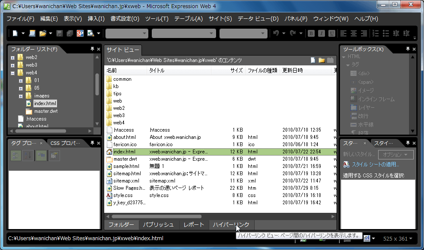
Task: Open the サイト(S) menu
Action: coord(220,19)
